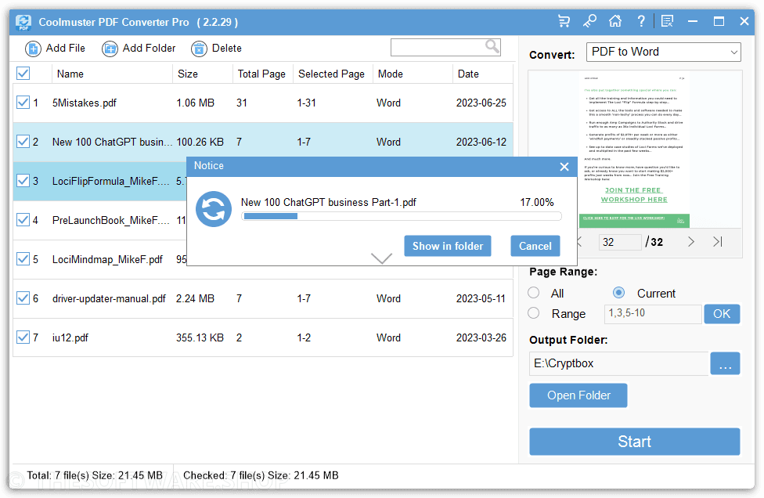Click the 2023-03-26 date cell
This screenshot has height=498, width=764.
(481, 337)
